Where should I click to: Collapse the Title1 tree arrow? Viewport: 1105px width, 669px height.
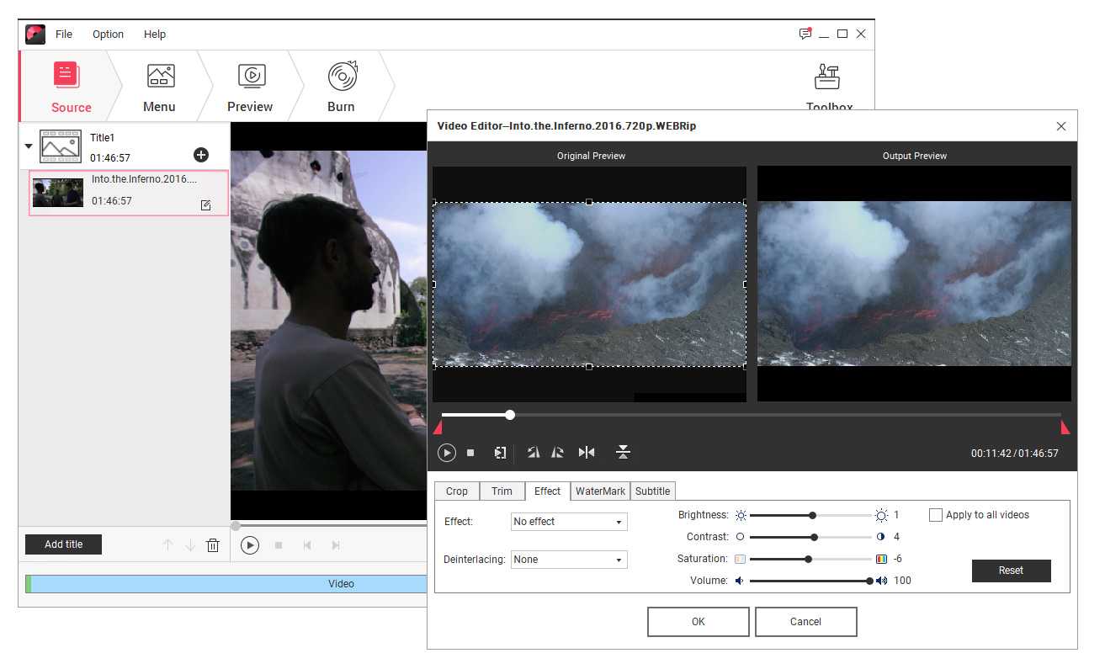(29, 146)
